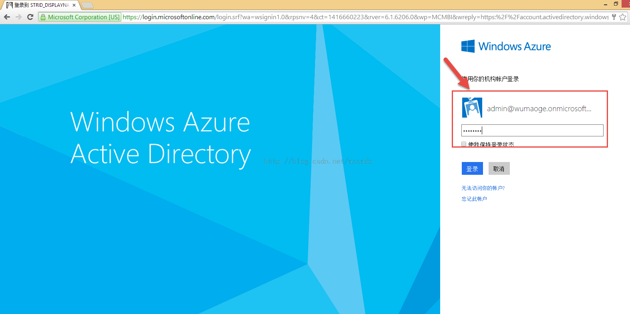Open the 无法访问你的帐户? link
This screenshot has width=630, height=314.
pyautogui.click(x=483, y=188)
